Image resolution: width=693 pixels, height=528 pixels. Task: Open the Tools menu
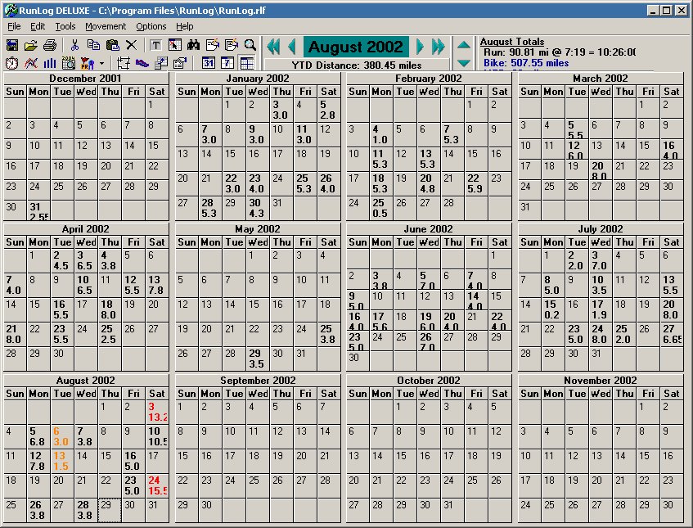tap(65, 26)
